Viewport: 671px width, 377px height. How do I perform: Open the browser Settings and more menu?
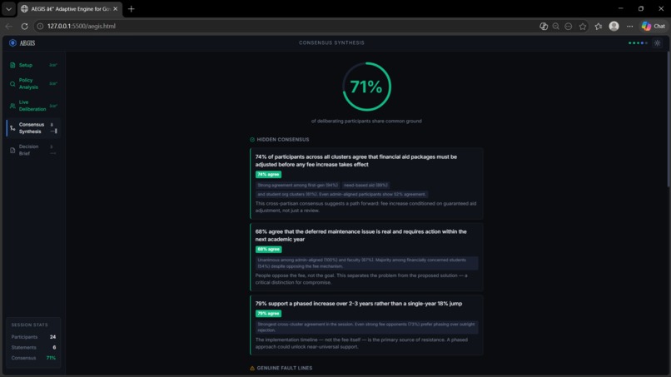click(x=629, y=26)
